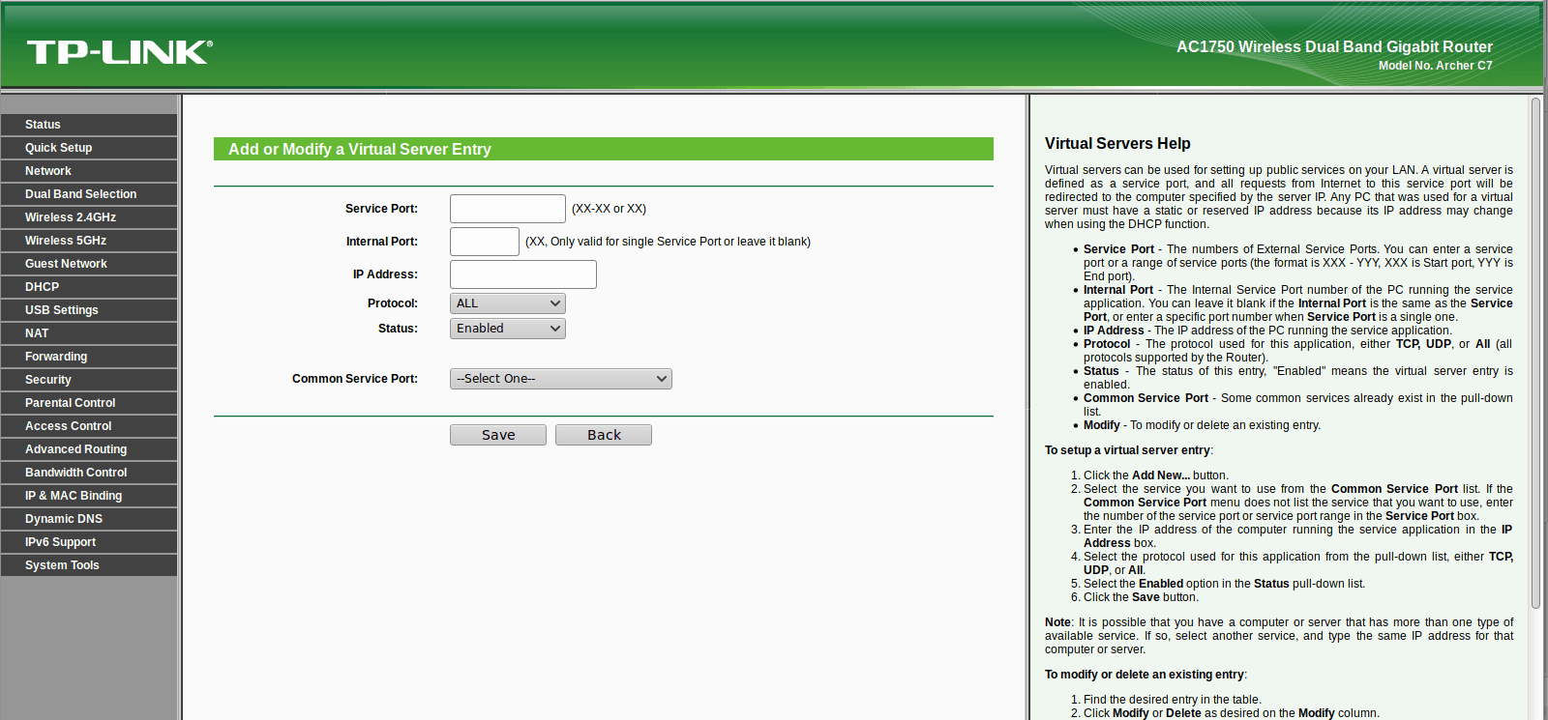
Task: Open the Dynamic DNS menu
Action: (x=89, y=519)
